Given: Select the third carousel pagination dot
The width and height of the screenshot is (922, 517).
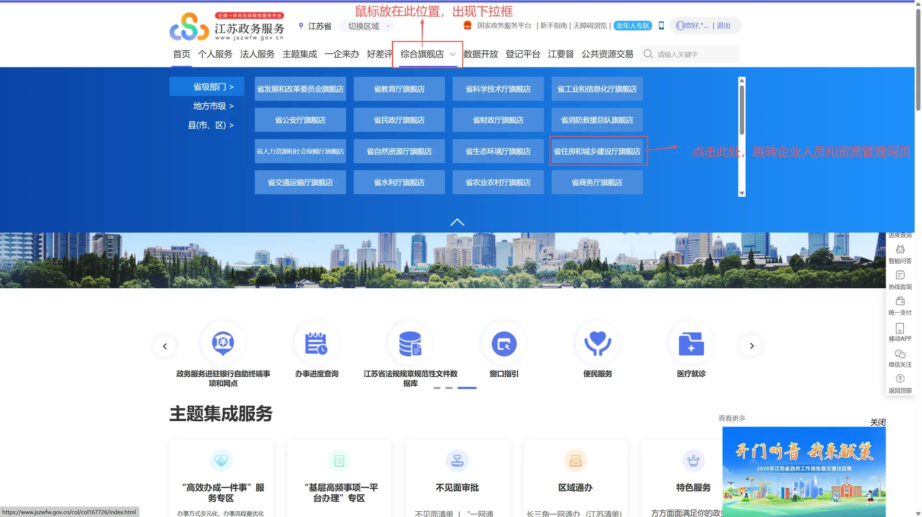Looking at the screenshot, I should (467, 388).
